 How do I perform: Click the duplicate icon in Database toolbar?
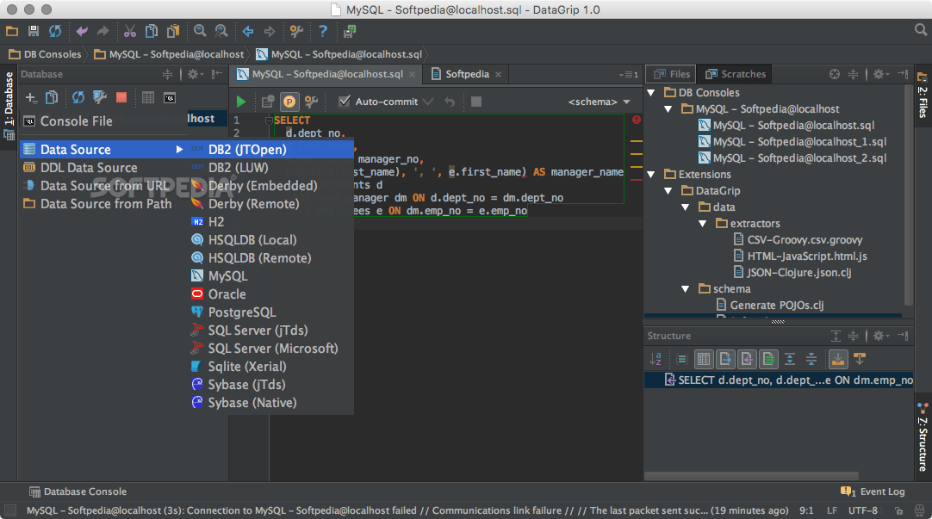pyautogui.click(x=52, y=97)
